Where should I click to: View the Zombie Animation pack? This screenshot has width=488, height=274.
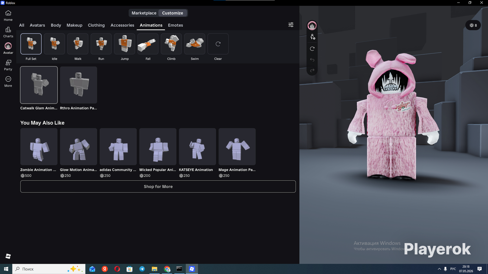click(x=39, y=147)
